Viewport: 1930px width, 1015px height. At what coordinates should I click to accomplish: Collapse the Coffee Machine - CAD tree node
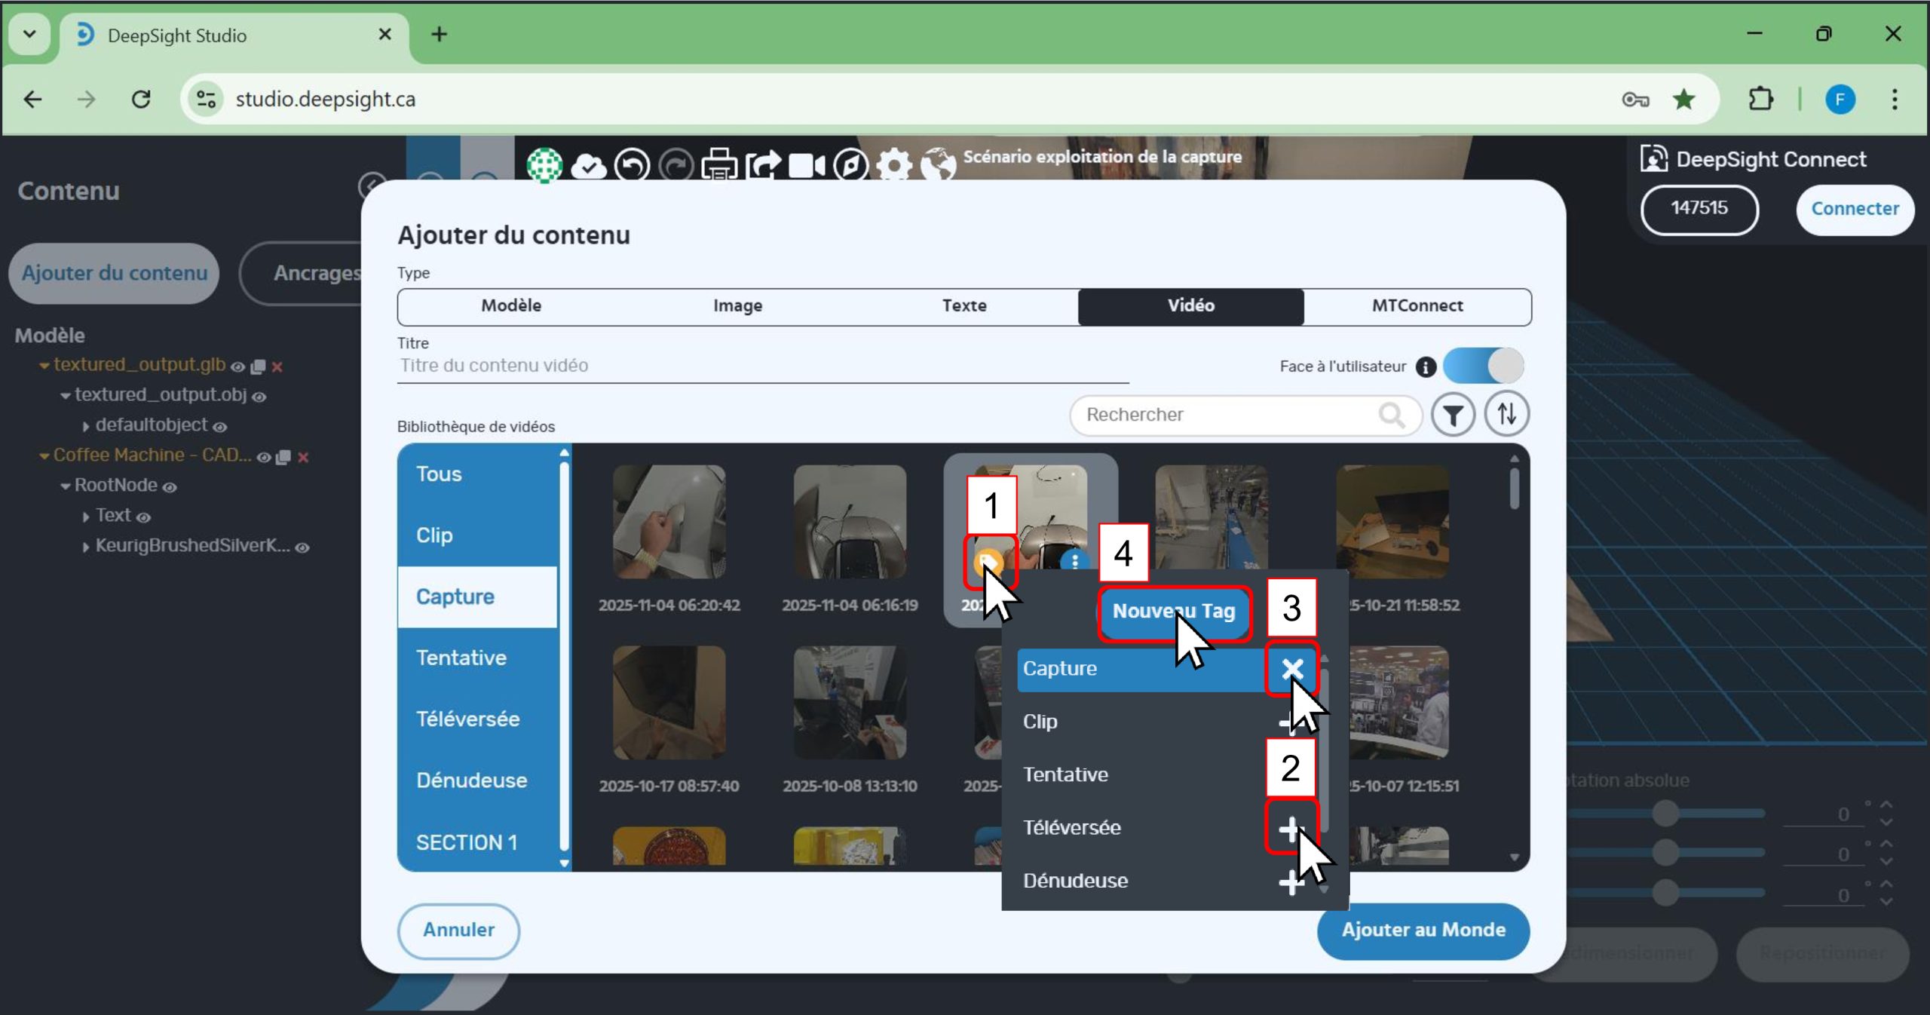44,456
